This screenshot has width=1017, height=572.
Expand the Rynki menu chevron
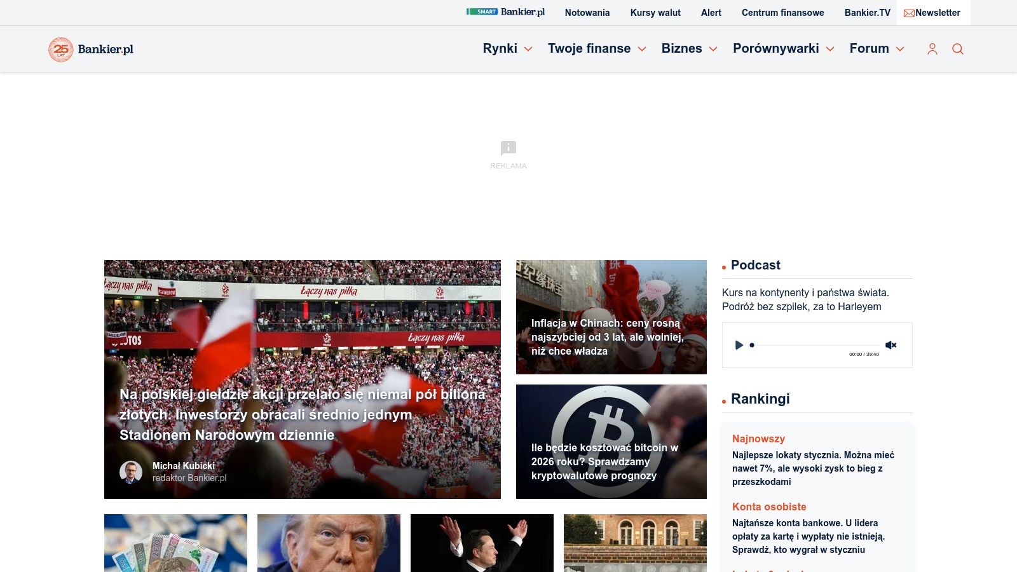pos(528,49)
